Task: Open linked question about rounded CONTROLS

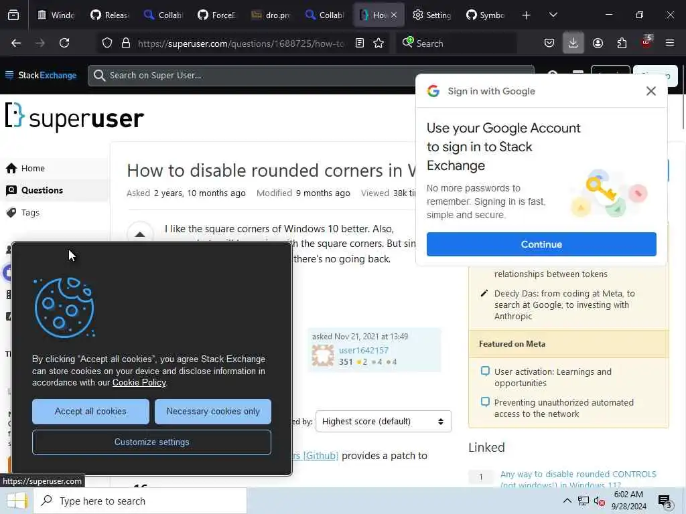Action: [578, 479]
